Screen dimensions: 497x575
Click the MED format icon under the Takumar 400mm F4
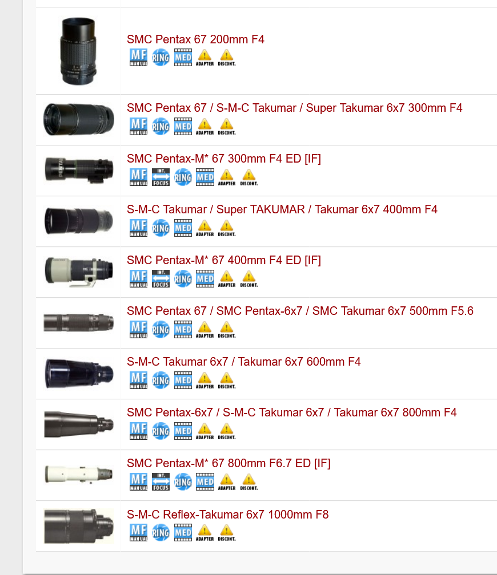click(183, 228)
